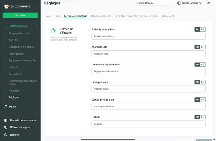Switch Activités journalières field to EN

click(203, 29)
